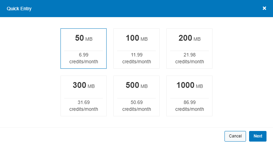Click the 31.69 credits/month price
Viewport: 273px width, 145px height.
click(84, 106)
